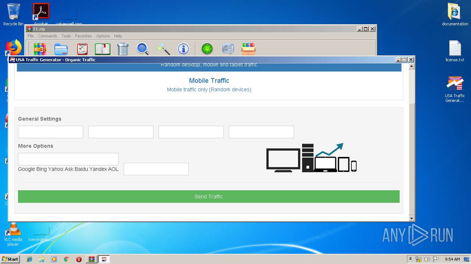Click the USA Traffic Generator taskbar button
Viewport: 471px width, 264px height.
(104, 259)
